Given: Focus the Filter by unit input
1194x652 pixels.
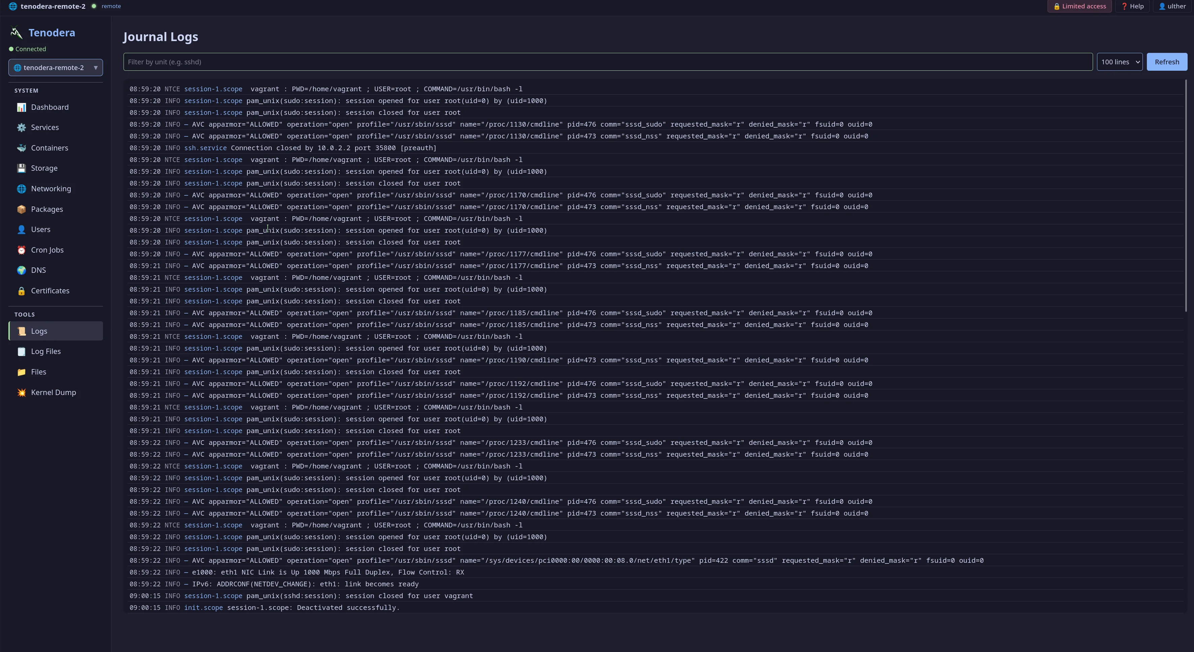Looking at the screenshot, I should 608,62.
